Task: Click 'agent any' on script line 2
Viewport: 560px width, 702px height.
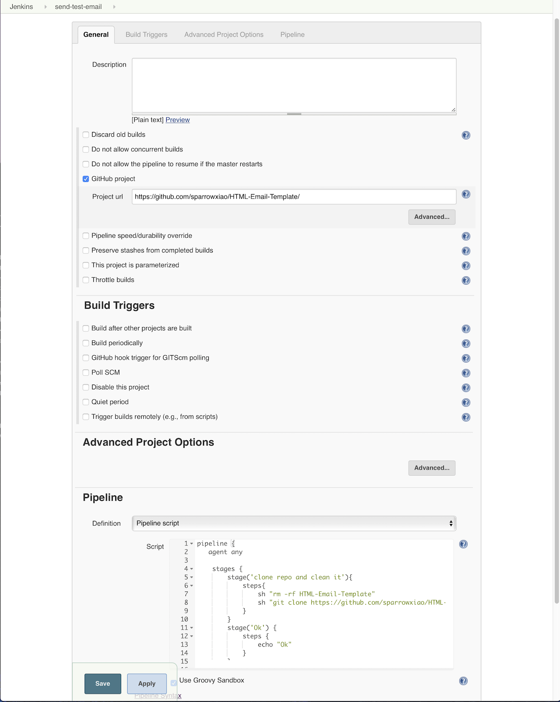Action: pos(225,552)
